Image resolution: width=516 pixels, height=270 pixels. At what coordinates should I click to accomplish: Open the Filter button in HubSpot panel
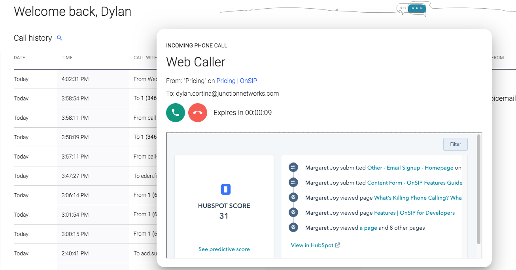coord(456,144)
